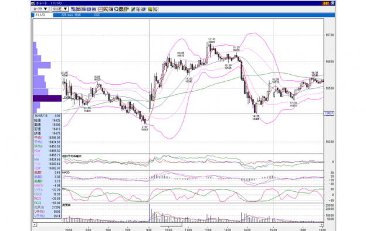Click the last toolbar icon after the key
The height and width of the screenshot is (231, 366).
(x=155, y=9)
